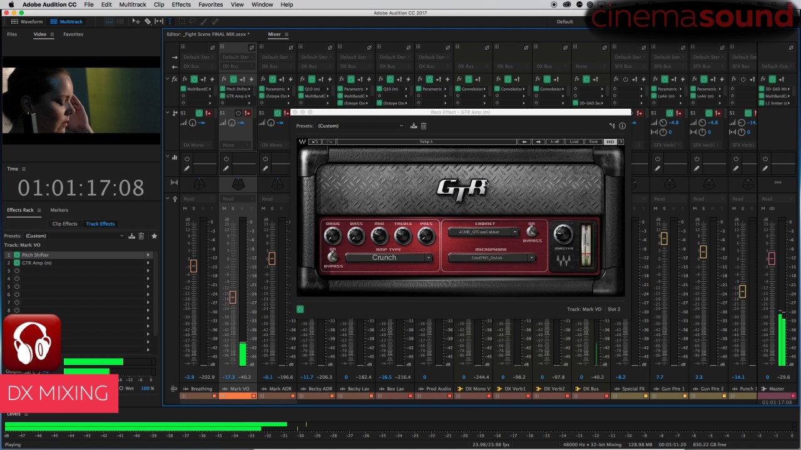The image size is (801, 450).
Task: Click the GTR plugin undo arrow icon
Action: (x=315, y=142)
